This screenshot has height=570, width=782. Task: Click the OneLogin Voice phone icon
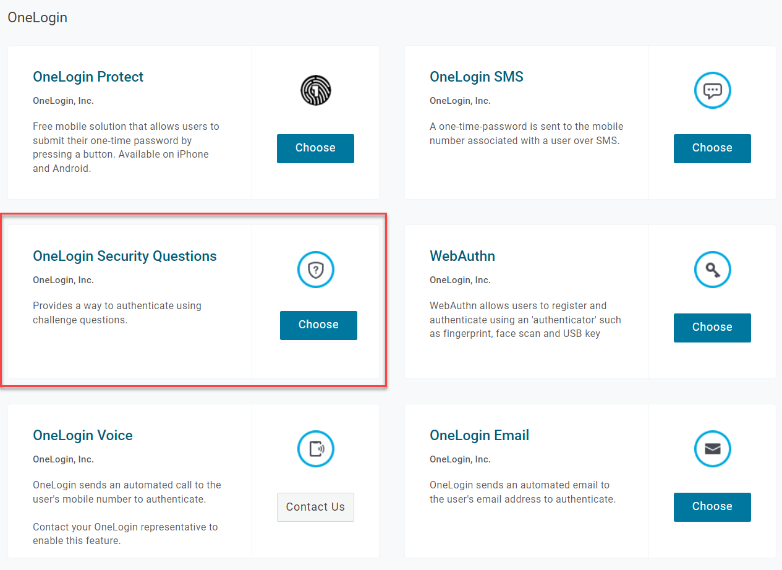pos(316,449)
